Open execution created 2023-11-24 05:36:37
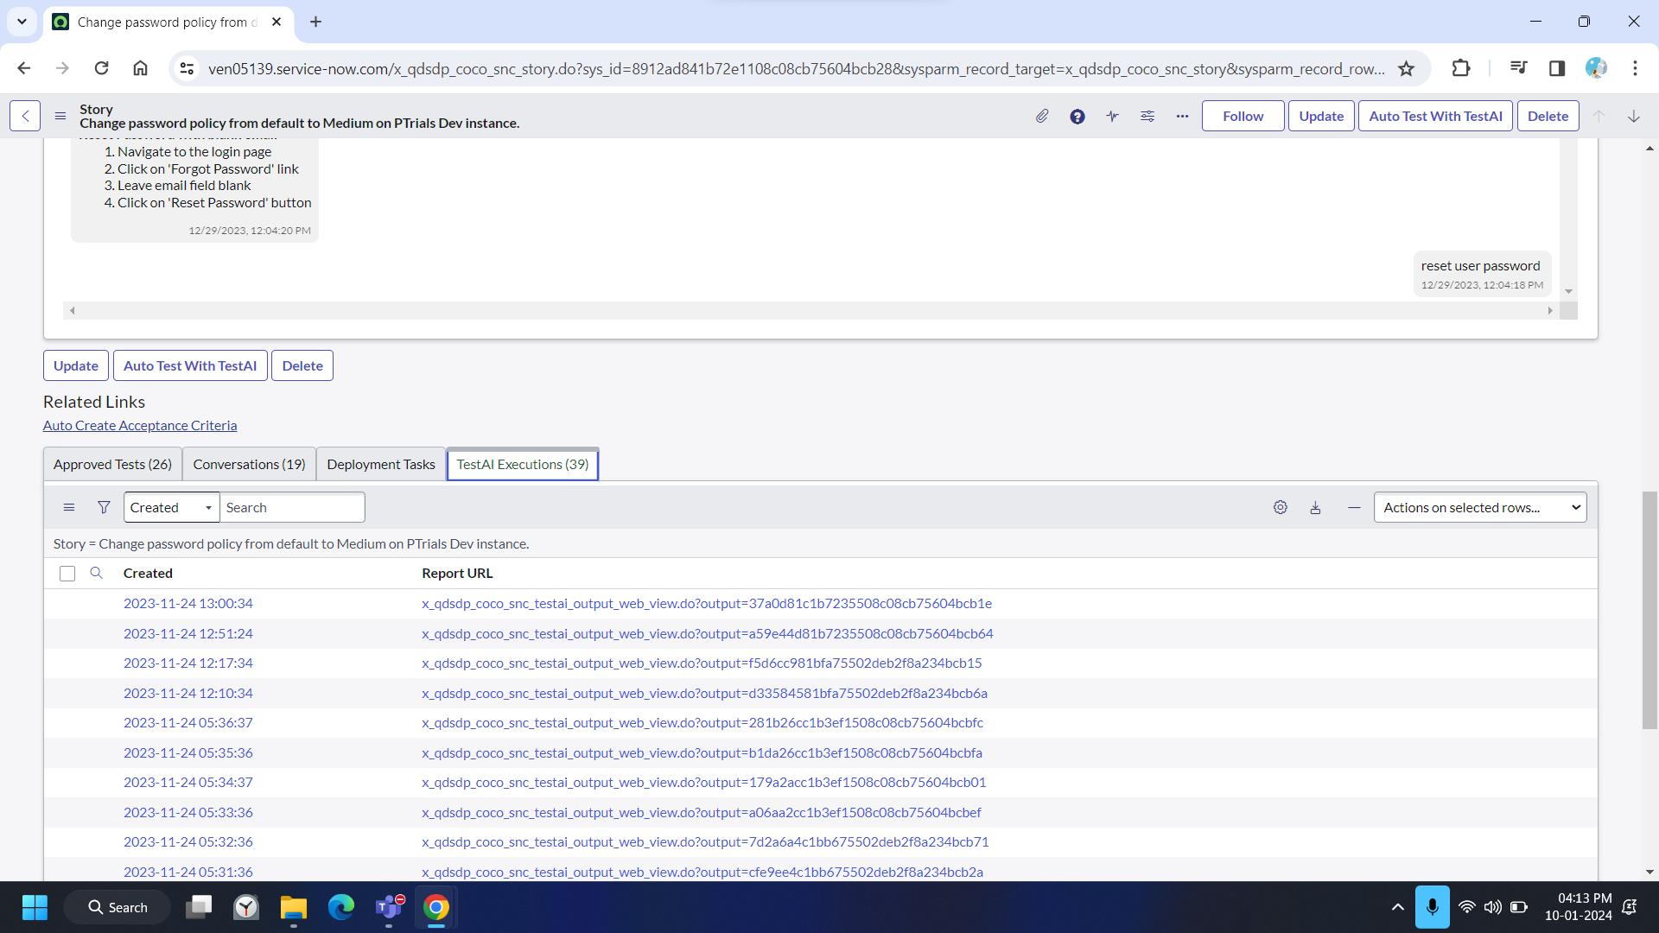Viewport: 1659px width, 933px height. pyautogui.click(x=188, y=722)
